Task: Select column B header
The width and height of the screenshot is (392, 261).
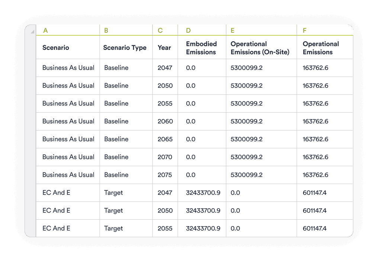Action: point(126,30)
